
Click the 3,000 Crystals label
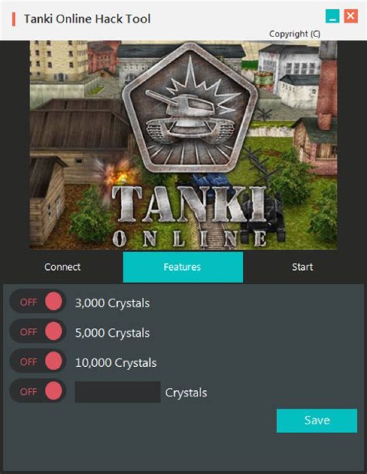coord(112,303)
